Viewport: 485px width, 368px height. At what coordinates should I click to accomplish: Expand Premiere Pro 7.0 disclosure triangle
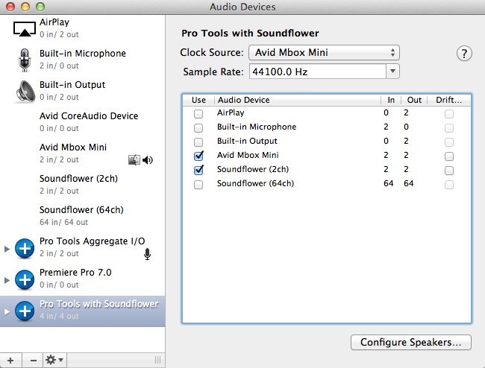[7, 280]
